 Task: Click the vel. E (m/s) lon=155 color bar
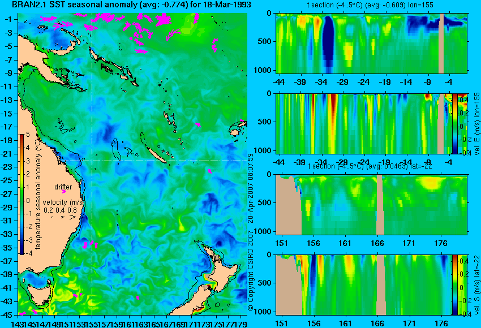click(x=455, y=123)
